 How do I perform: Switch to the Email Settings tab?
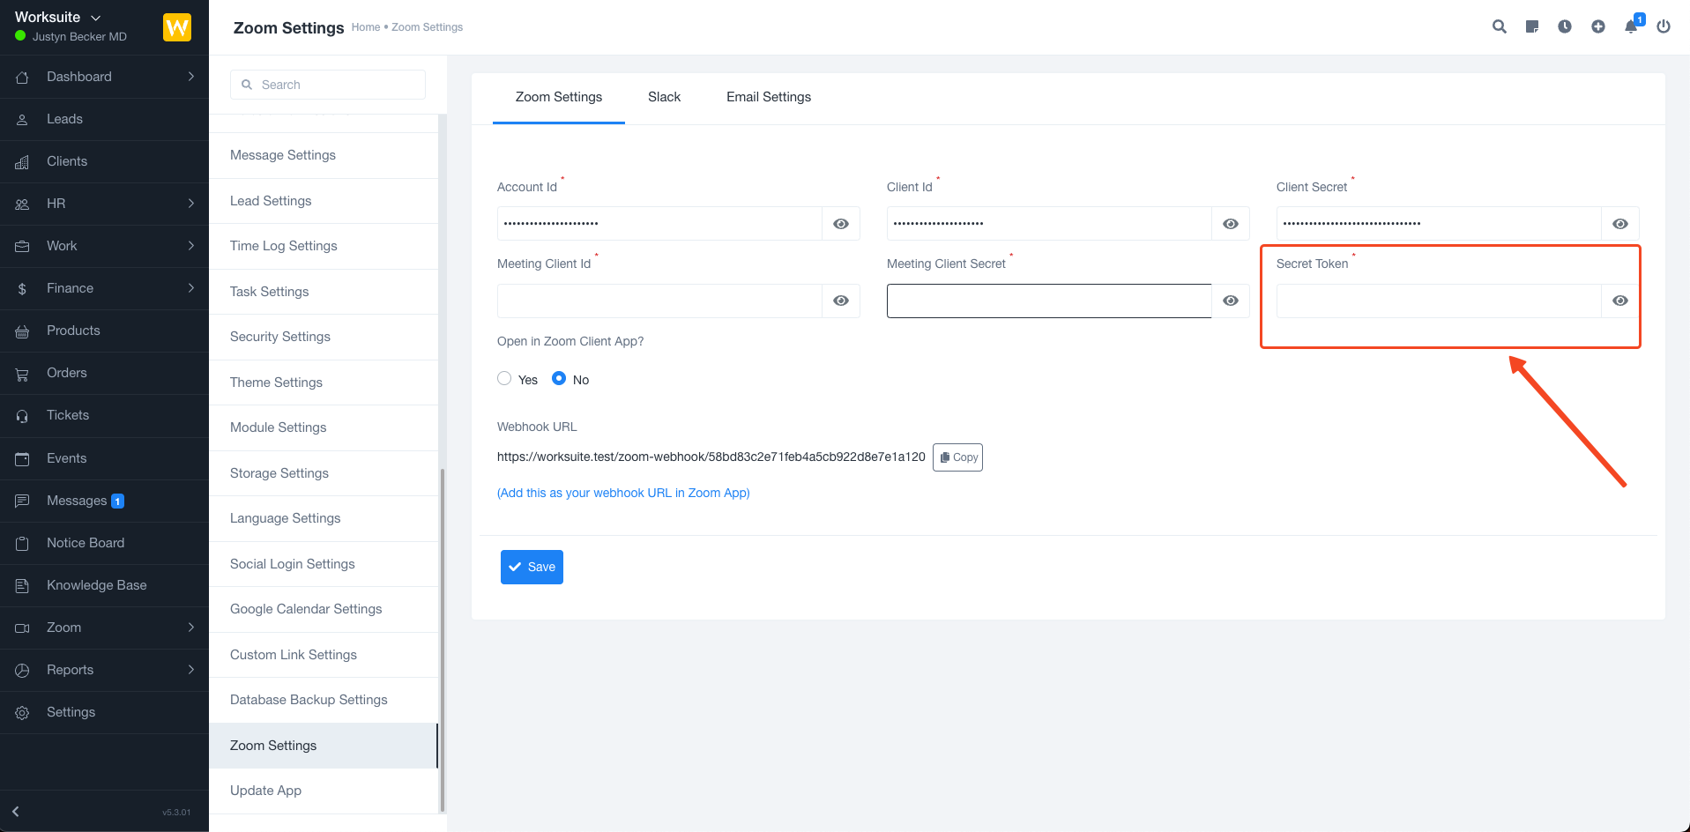[769, 97]
